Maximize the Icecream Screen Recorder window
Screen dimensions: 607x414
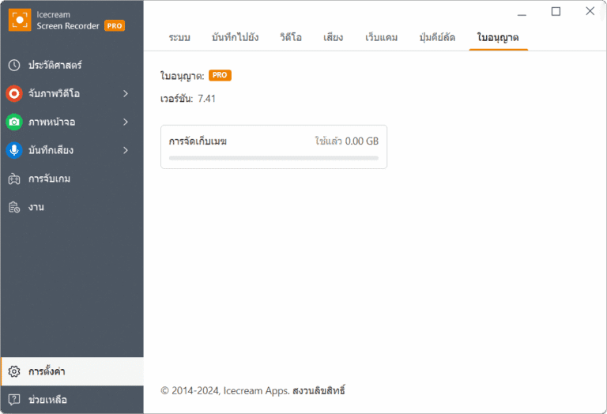click(x=556, y=12)
